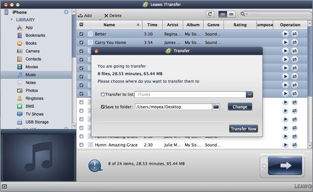This screenshot has width=313, height=192.
Task: Uncheck the checkbox for song Better
Action: [82, 34]
